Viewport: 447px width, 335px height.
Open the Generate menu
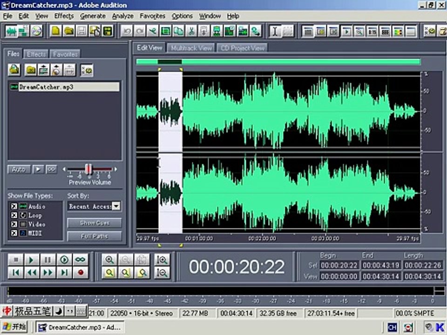[93, 16]
